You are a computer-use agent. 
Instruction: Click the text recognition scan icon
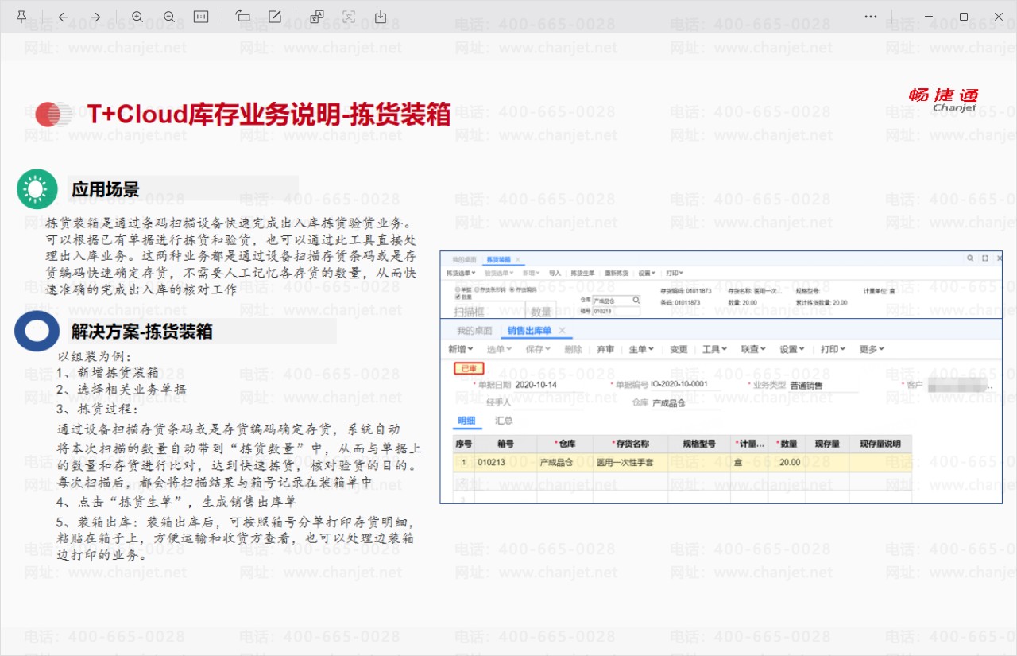[x=348, y=17]
